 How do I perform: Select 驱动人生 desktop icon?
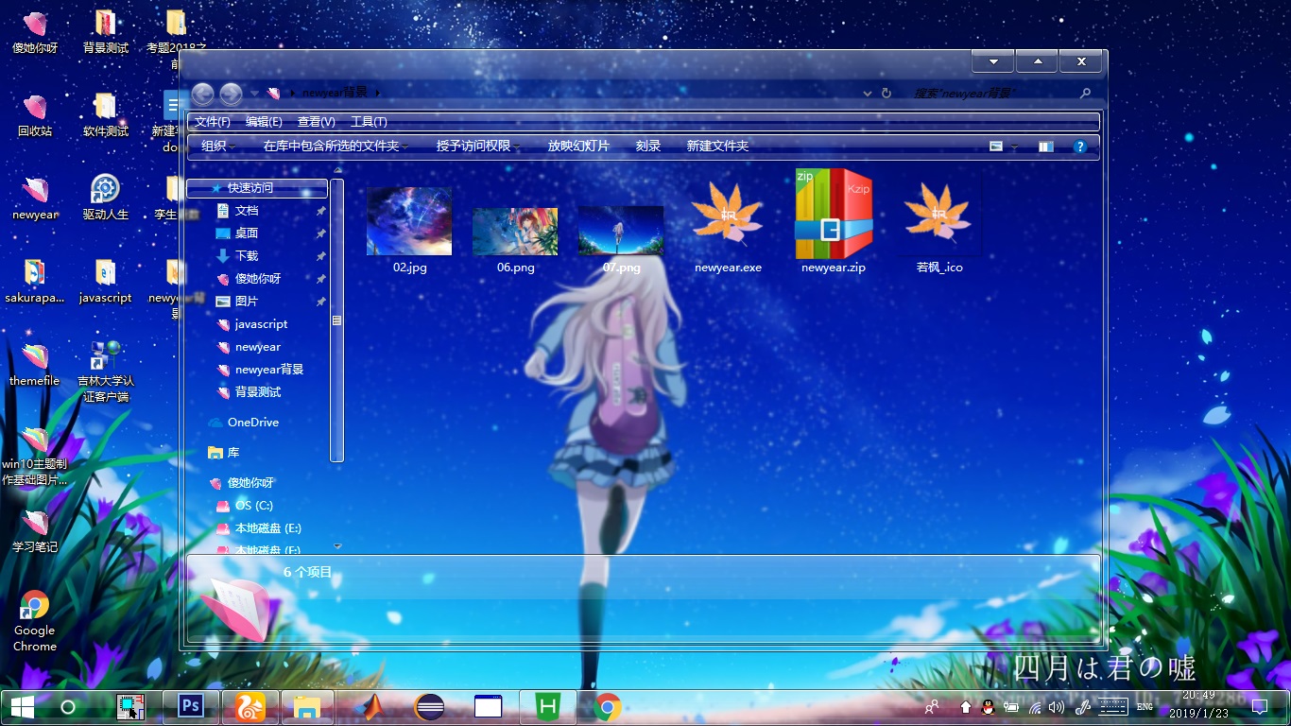tap(105, 198)
